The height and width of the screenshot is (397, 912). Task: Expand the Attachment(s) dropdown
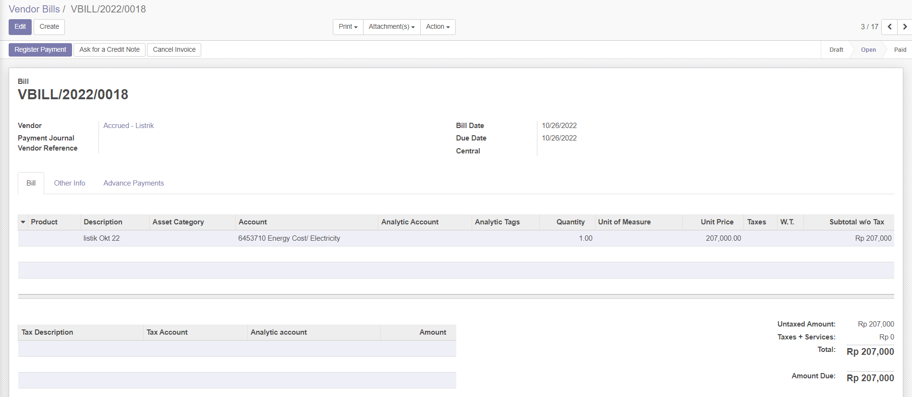tap(391, 27)
